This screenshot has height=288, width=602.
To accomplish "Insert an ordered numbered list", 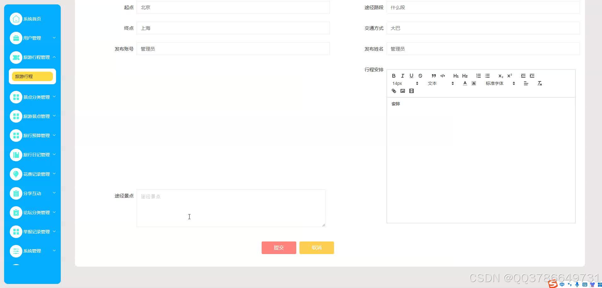I will 478,76.
